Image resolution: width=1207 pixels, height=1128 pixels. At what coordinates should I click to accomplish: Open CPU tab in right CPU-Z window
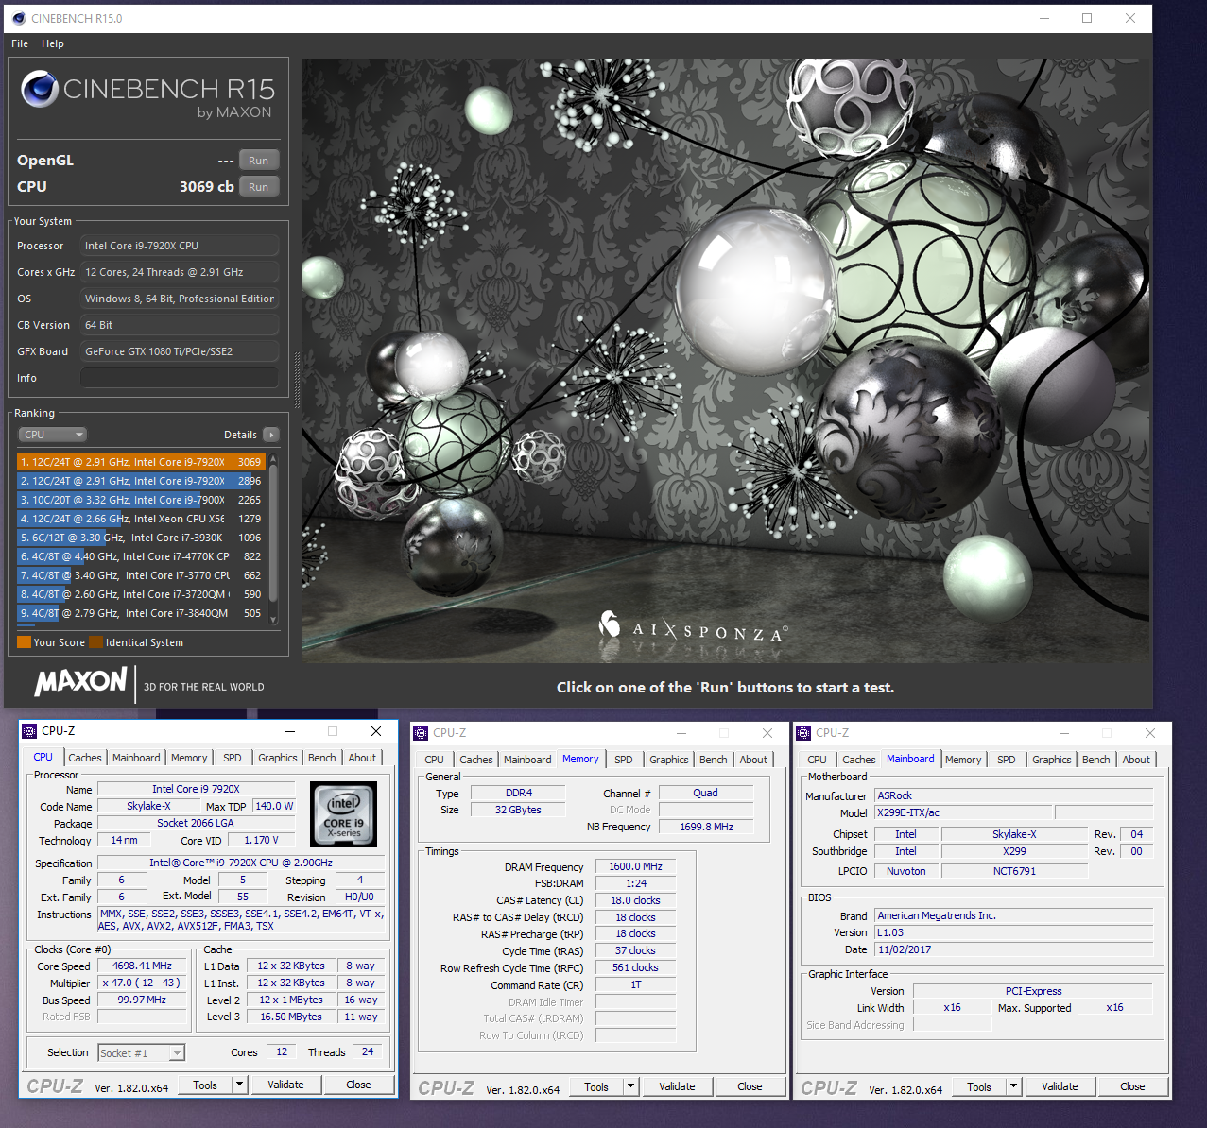click(818, 760)
